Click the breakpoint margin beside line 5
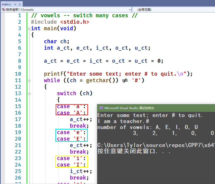Screen dimensions: 215x184 tap(3, 41)
